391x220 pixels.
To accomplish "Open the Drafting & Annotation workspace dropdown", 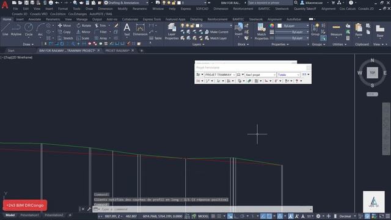I will tap(126, 2).
